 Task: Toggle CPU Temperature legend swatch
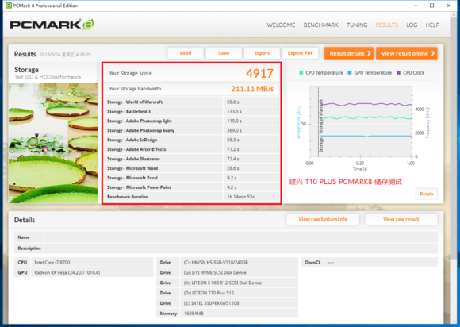[x=301, y=73]
